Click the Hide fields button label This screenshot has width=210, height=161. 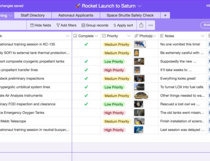[43, 25]
